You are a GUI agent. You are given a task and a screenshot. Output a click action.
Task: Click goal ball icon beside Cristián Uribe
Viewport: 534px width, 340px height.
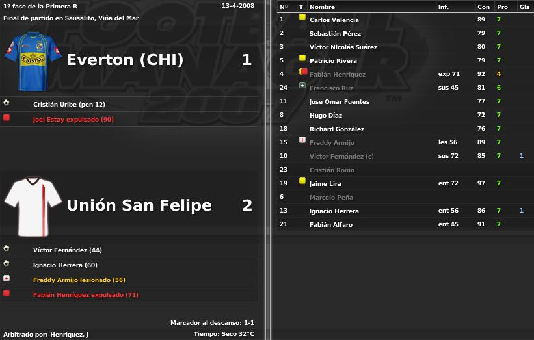coord(6,102)
